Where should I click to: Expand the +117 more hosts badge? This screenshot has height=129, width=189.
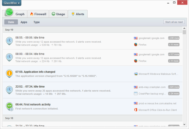(174, 54)
